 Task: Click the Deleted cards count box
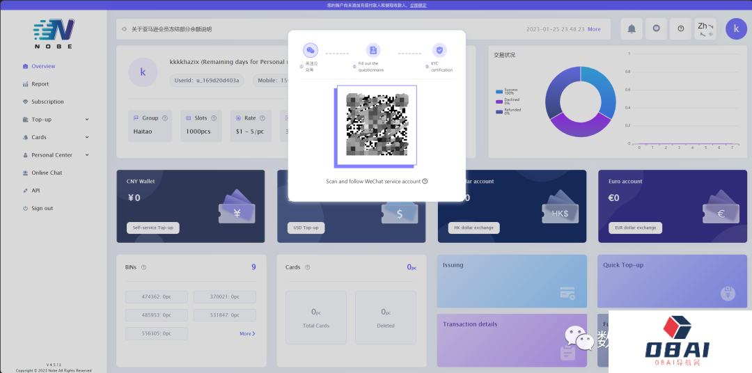click(386, 317)
